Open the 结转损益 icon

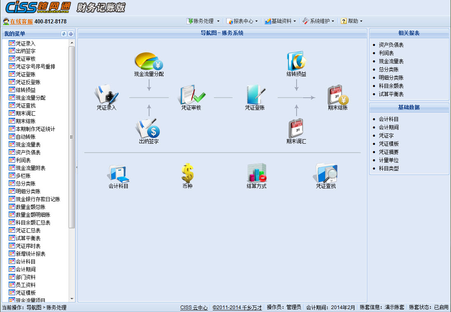(296, 62)
